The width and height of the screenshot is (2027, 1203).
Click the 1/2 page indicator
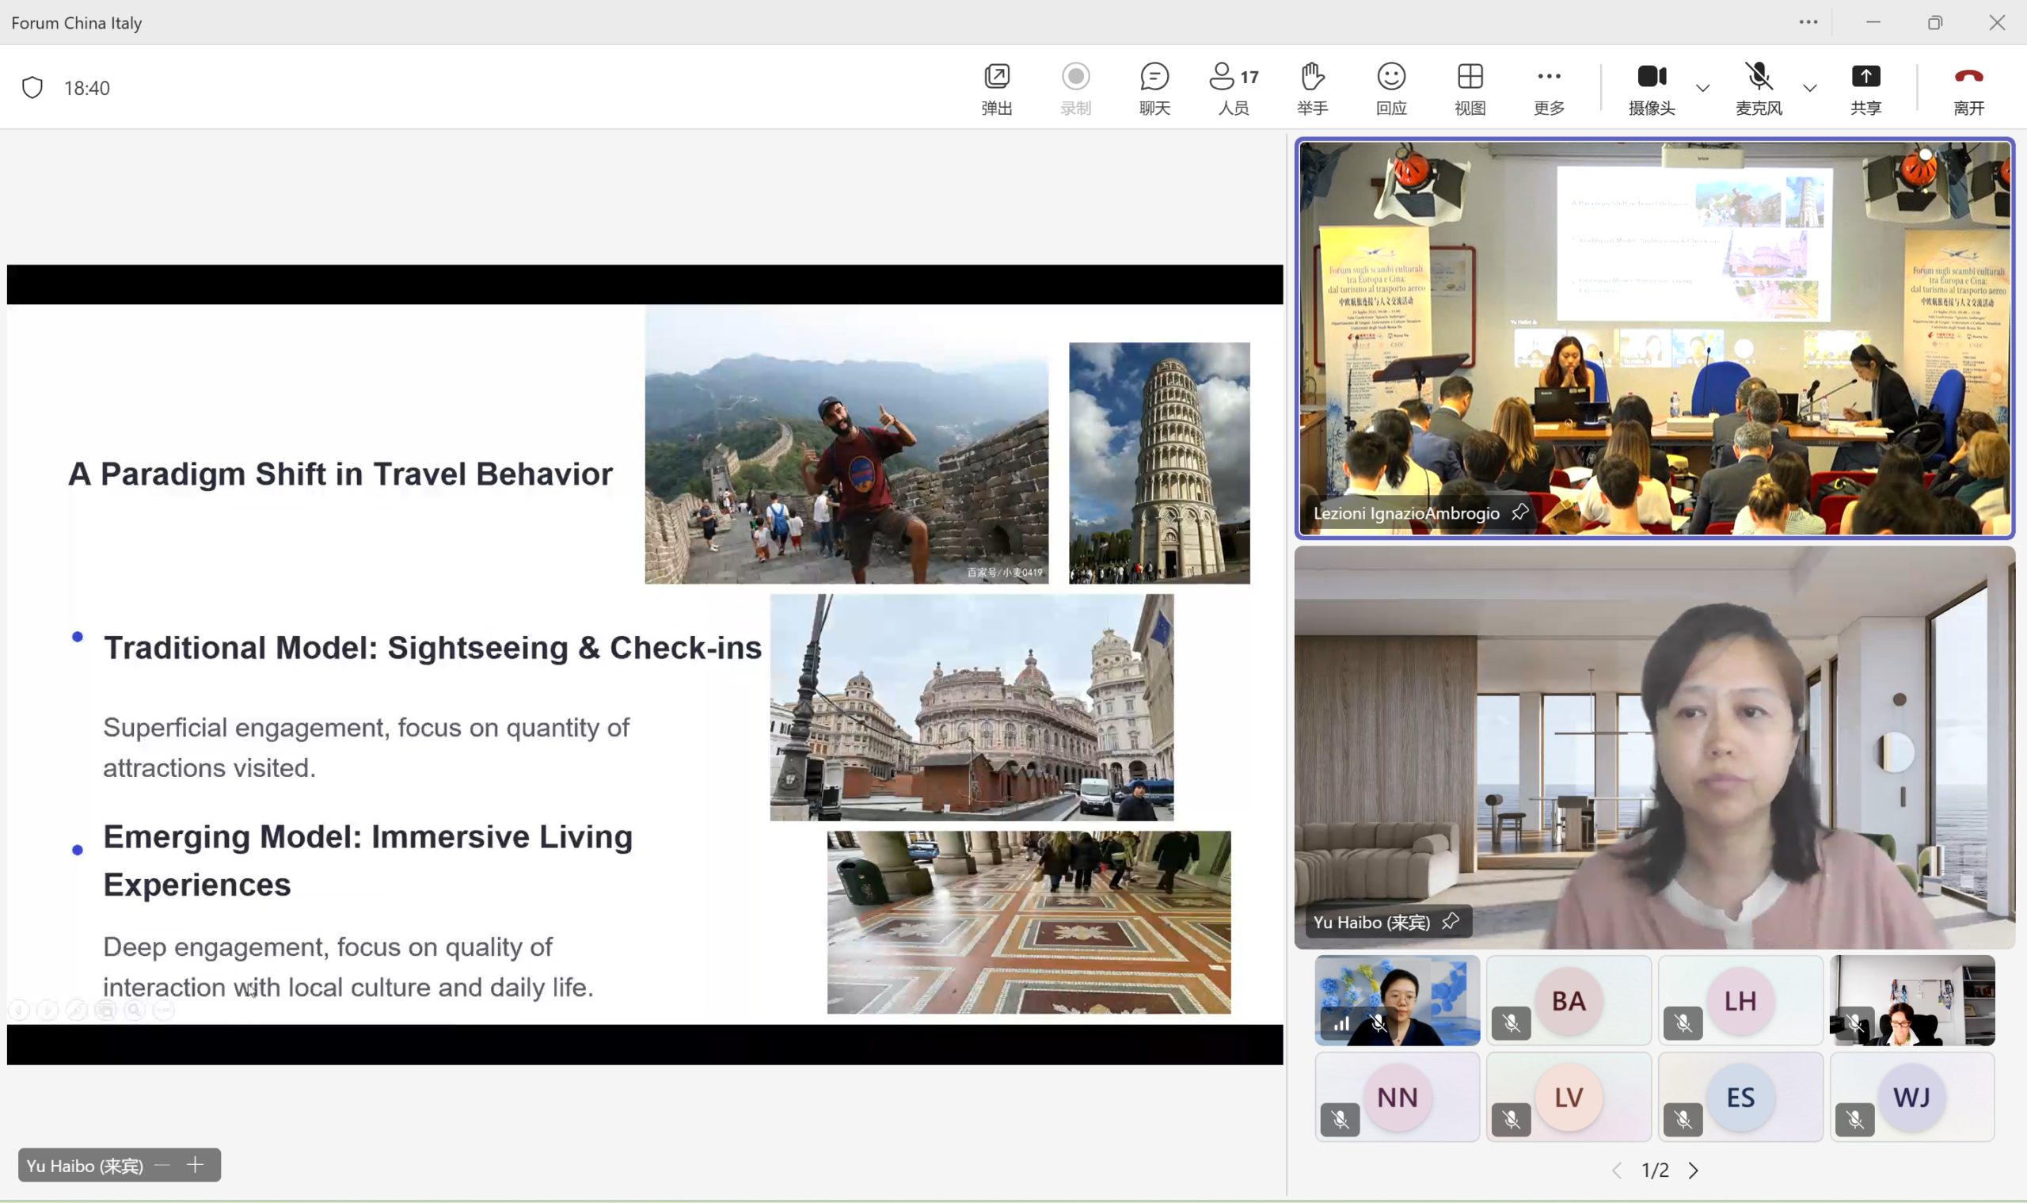tap(1655, 1170)
